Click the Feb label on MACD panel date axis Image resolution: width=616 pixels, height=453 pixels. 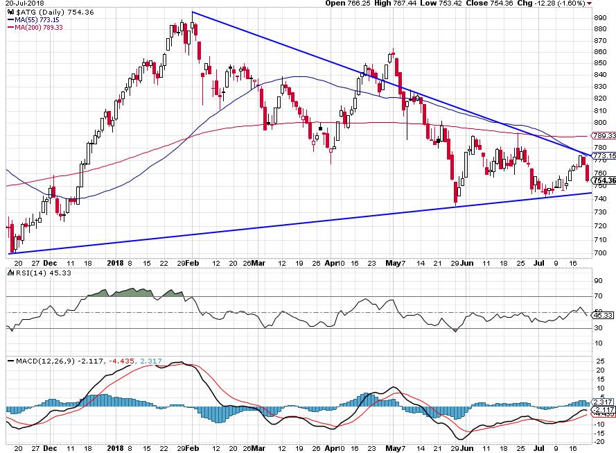pos(192,448)
